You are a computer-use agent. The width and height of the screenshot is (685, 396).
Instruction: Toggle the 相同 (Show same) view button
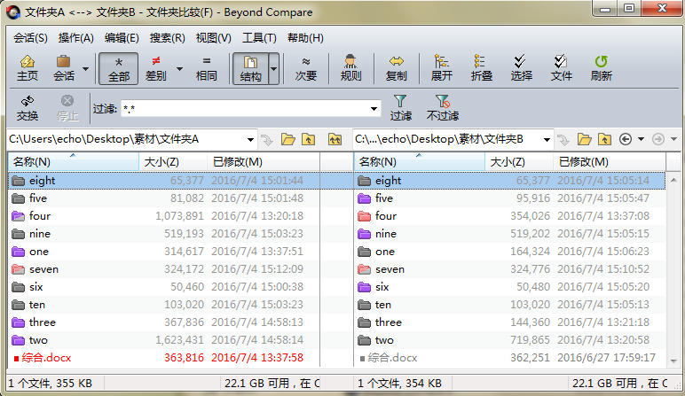pos(206,67)
